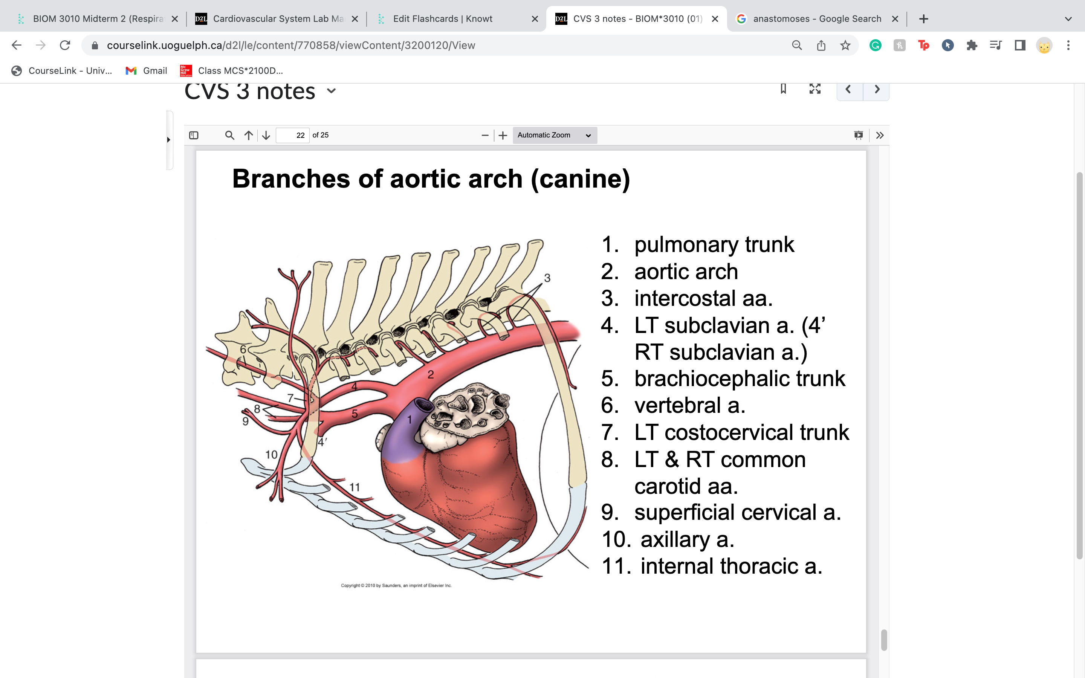Open Chrome three-dot menu
This screenshot has height=678, width=1085.
click(1068, 45)
